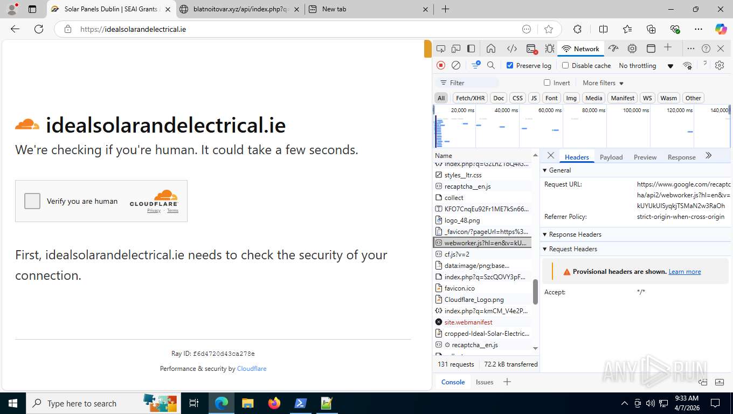Toggle Preserve log checkbox

(510, 65)
